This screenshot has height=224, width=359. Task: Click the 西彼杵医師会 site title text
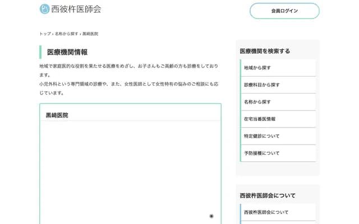point(76,9)
